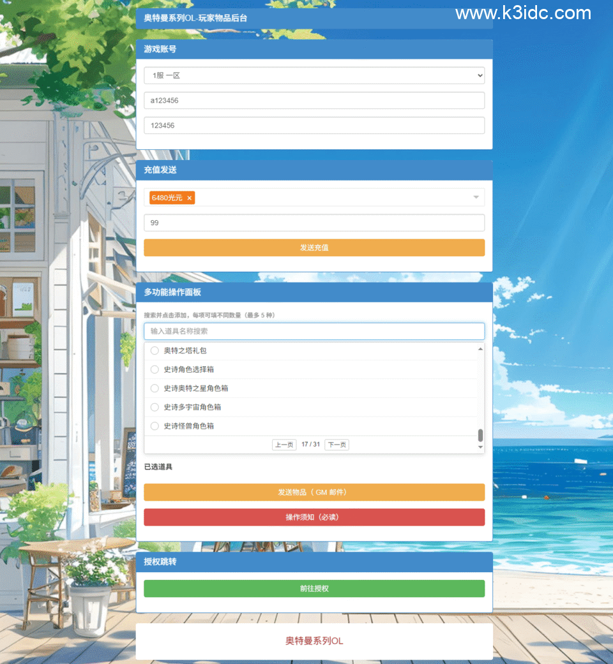This screenshot has height=664, width=613.
Task: Remove the 6480光元 tag with its x
Action: pos(189,198)
